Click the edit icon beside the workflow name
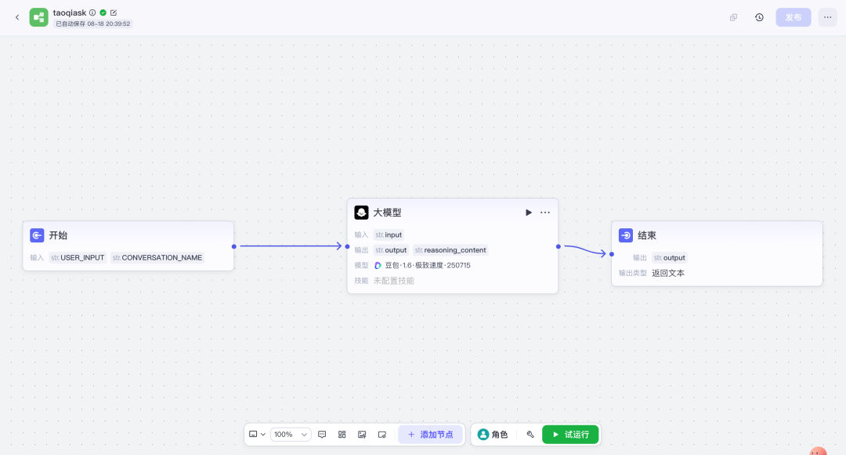 coord(114,13)
